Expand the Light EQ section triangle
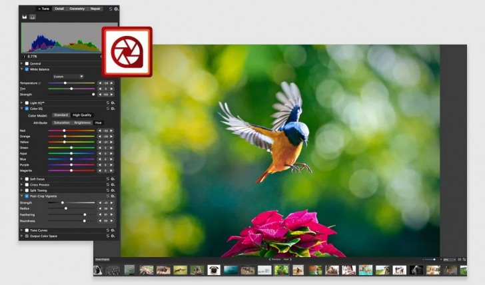The image size is (485, 285). tap(21, 103)
